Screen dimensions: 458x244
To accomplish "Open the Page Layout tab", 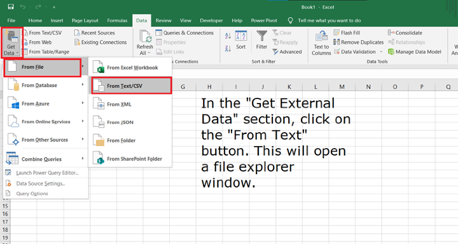I will pyautogui.click(x=85, y=20).
